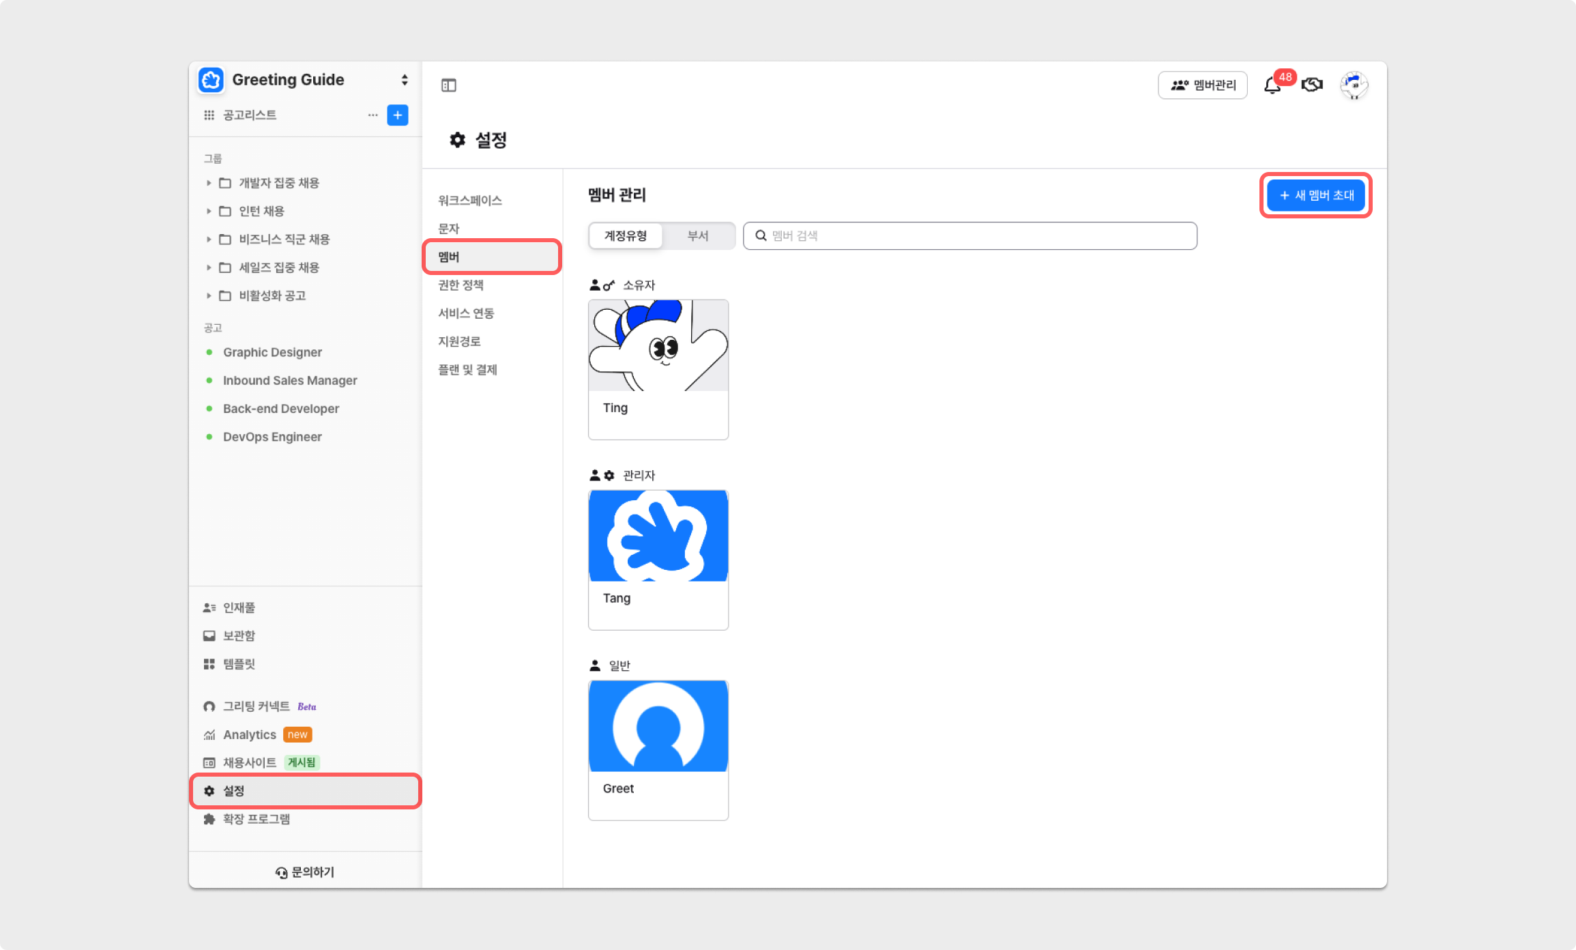Screen dimensions: 1576x950
Task: Expand the 인턴 채용 folder arrow
Action: pos(209,211)
